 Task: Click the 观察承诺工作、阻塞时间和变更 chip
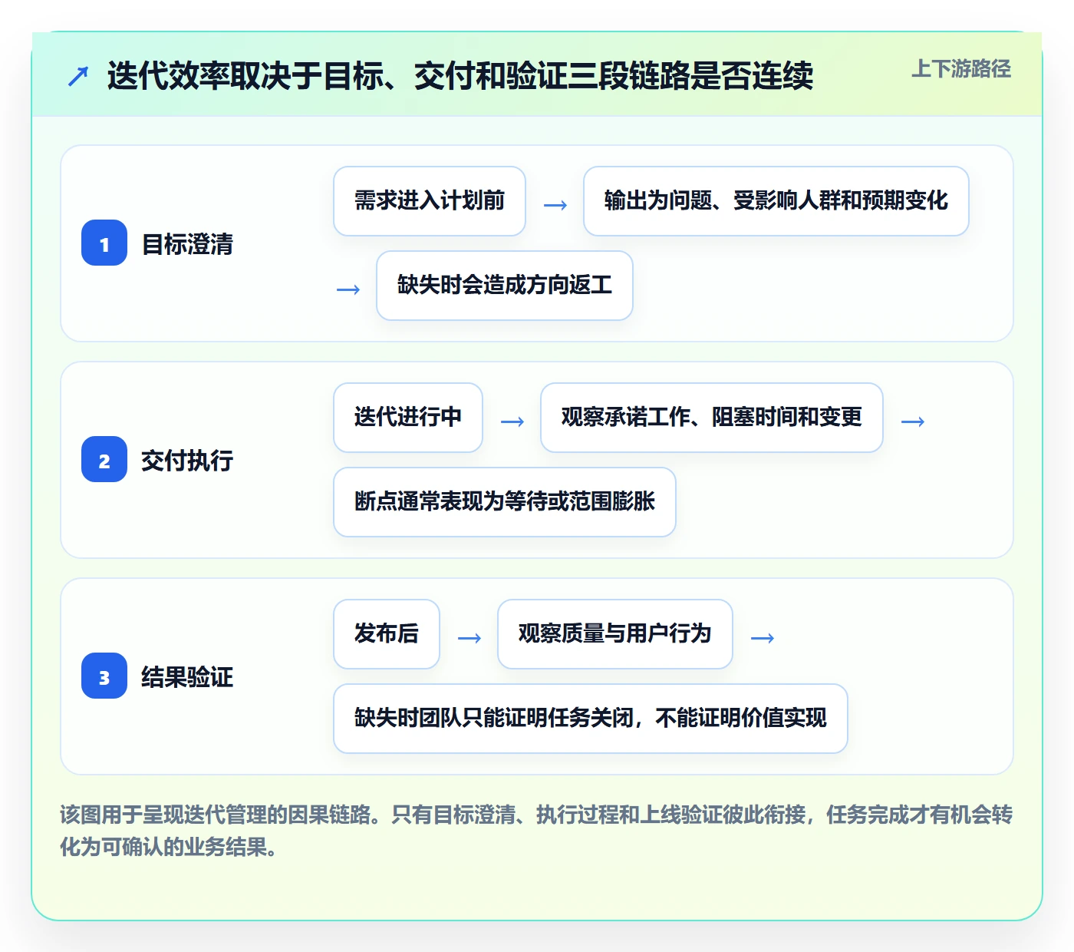point(712,418)
